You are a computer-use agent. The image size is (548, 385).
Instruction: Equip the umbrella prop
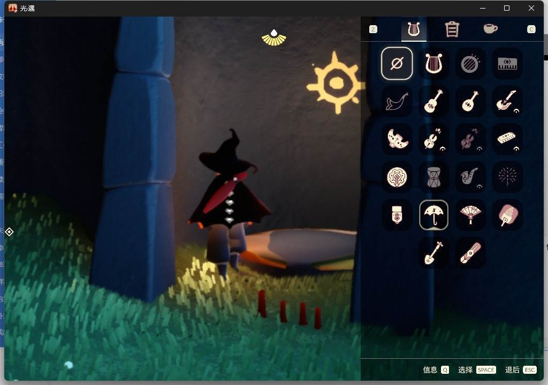coord(433,214)
